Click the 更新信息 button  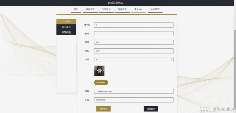[103, 109]
